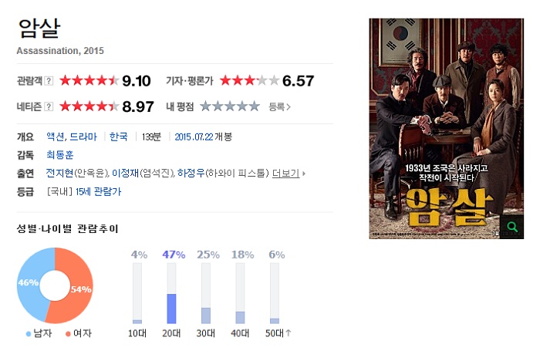
Task: Click the critic rating stars
Action: pos(250,80)
